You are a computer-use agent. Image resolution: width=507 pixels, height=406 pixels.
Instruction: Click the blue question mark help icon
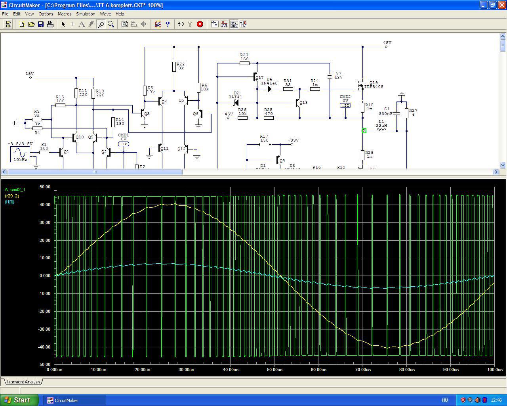(168, 24)
